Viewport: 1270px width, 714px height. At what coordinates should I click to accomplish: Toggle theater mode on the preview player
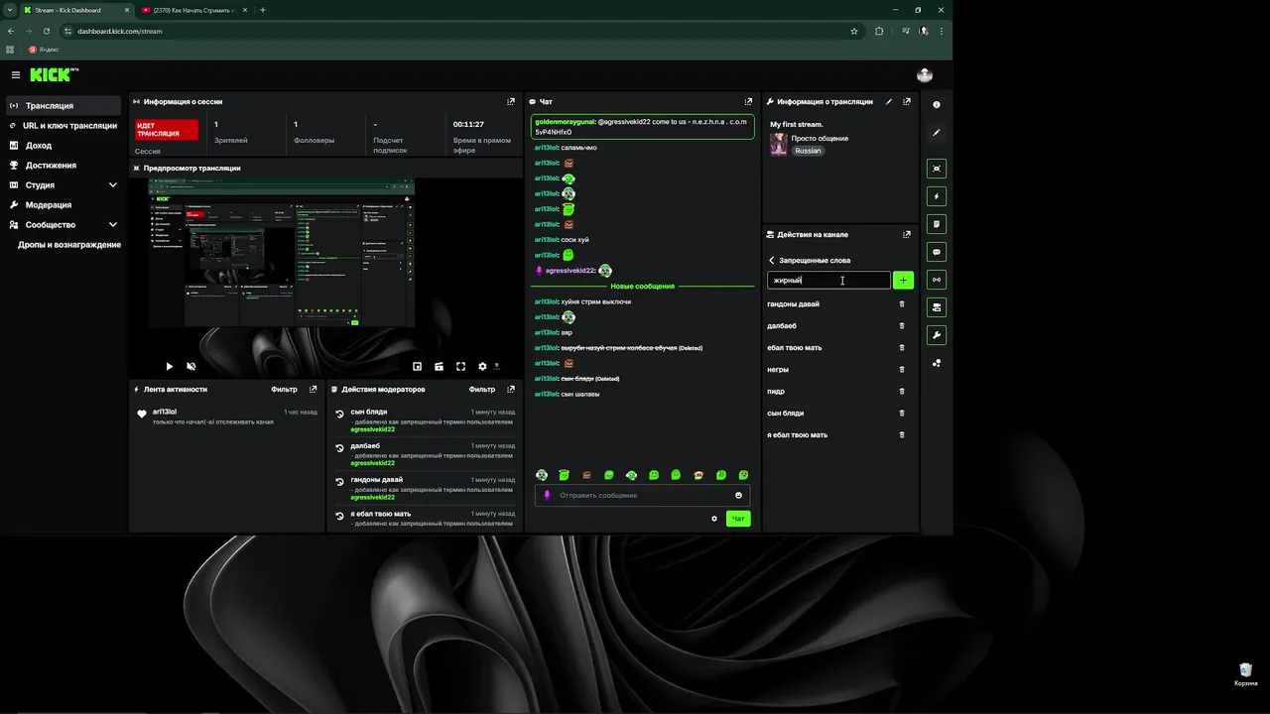pos(439,366)
